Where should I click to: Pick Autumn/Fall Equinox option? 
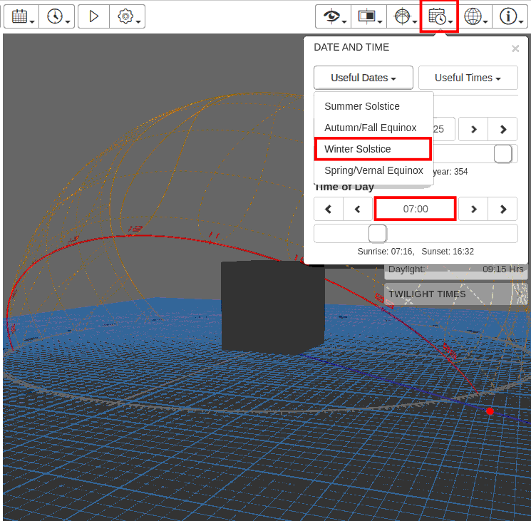371,128
